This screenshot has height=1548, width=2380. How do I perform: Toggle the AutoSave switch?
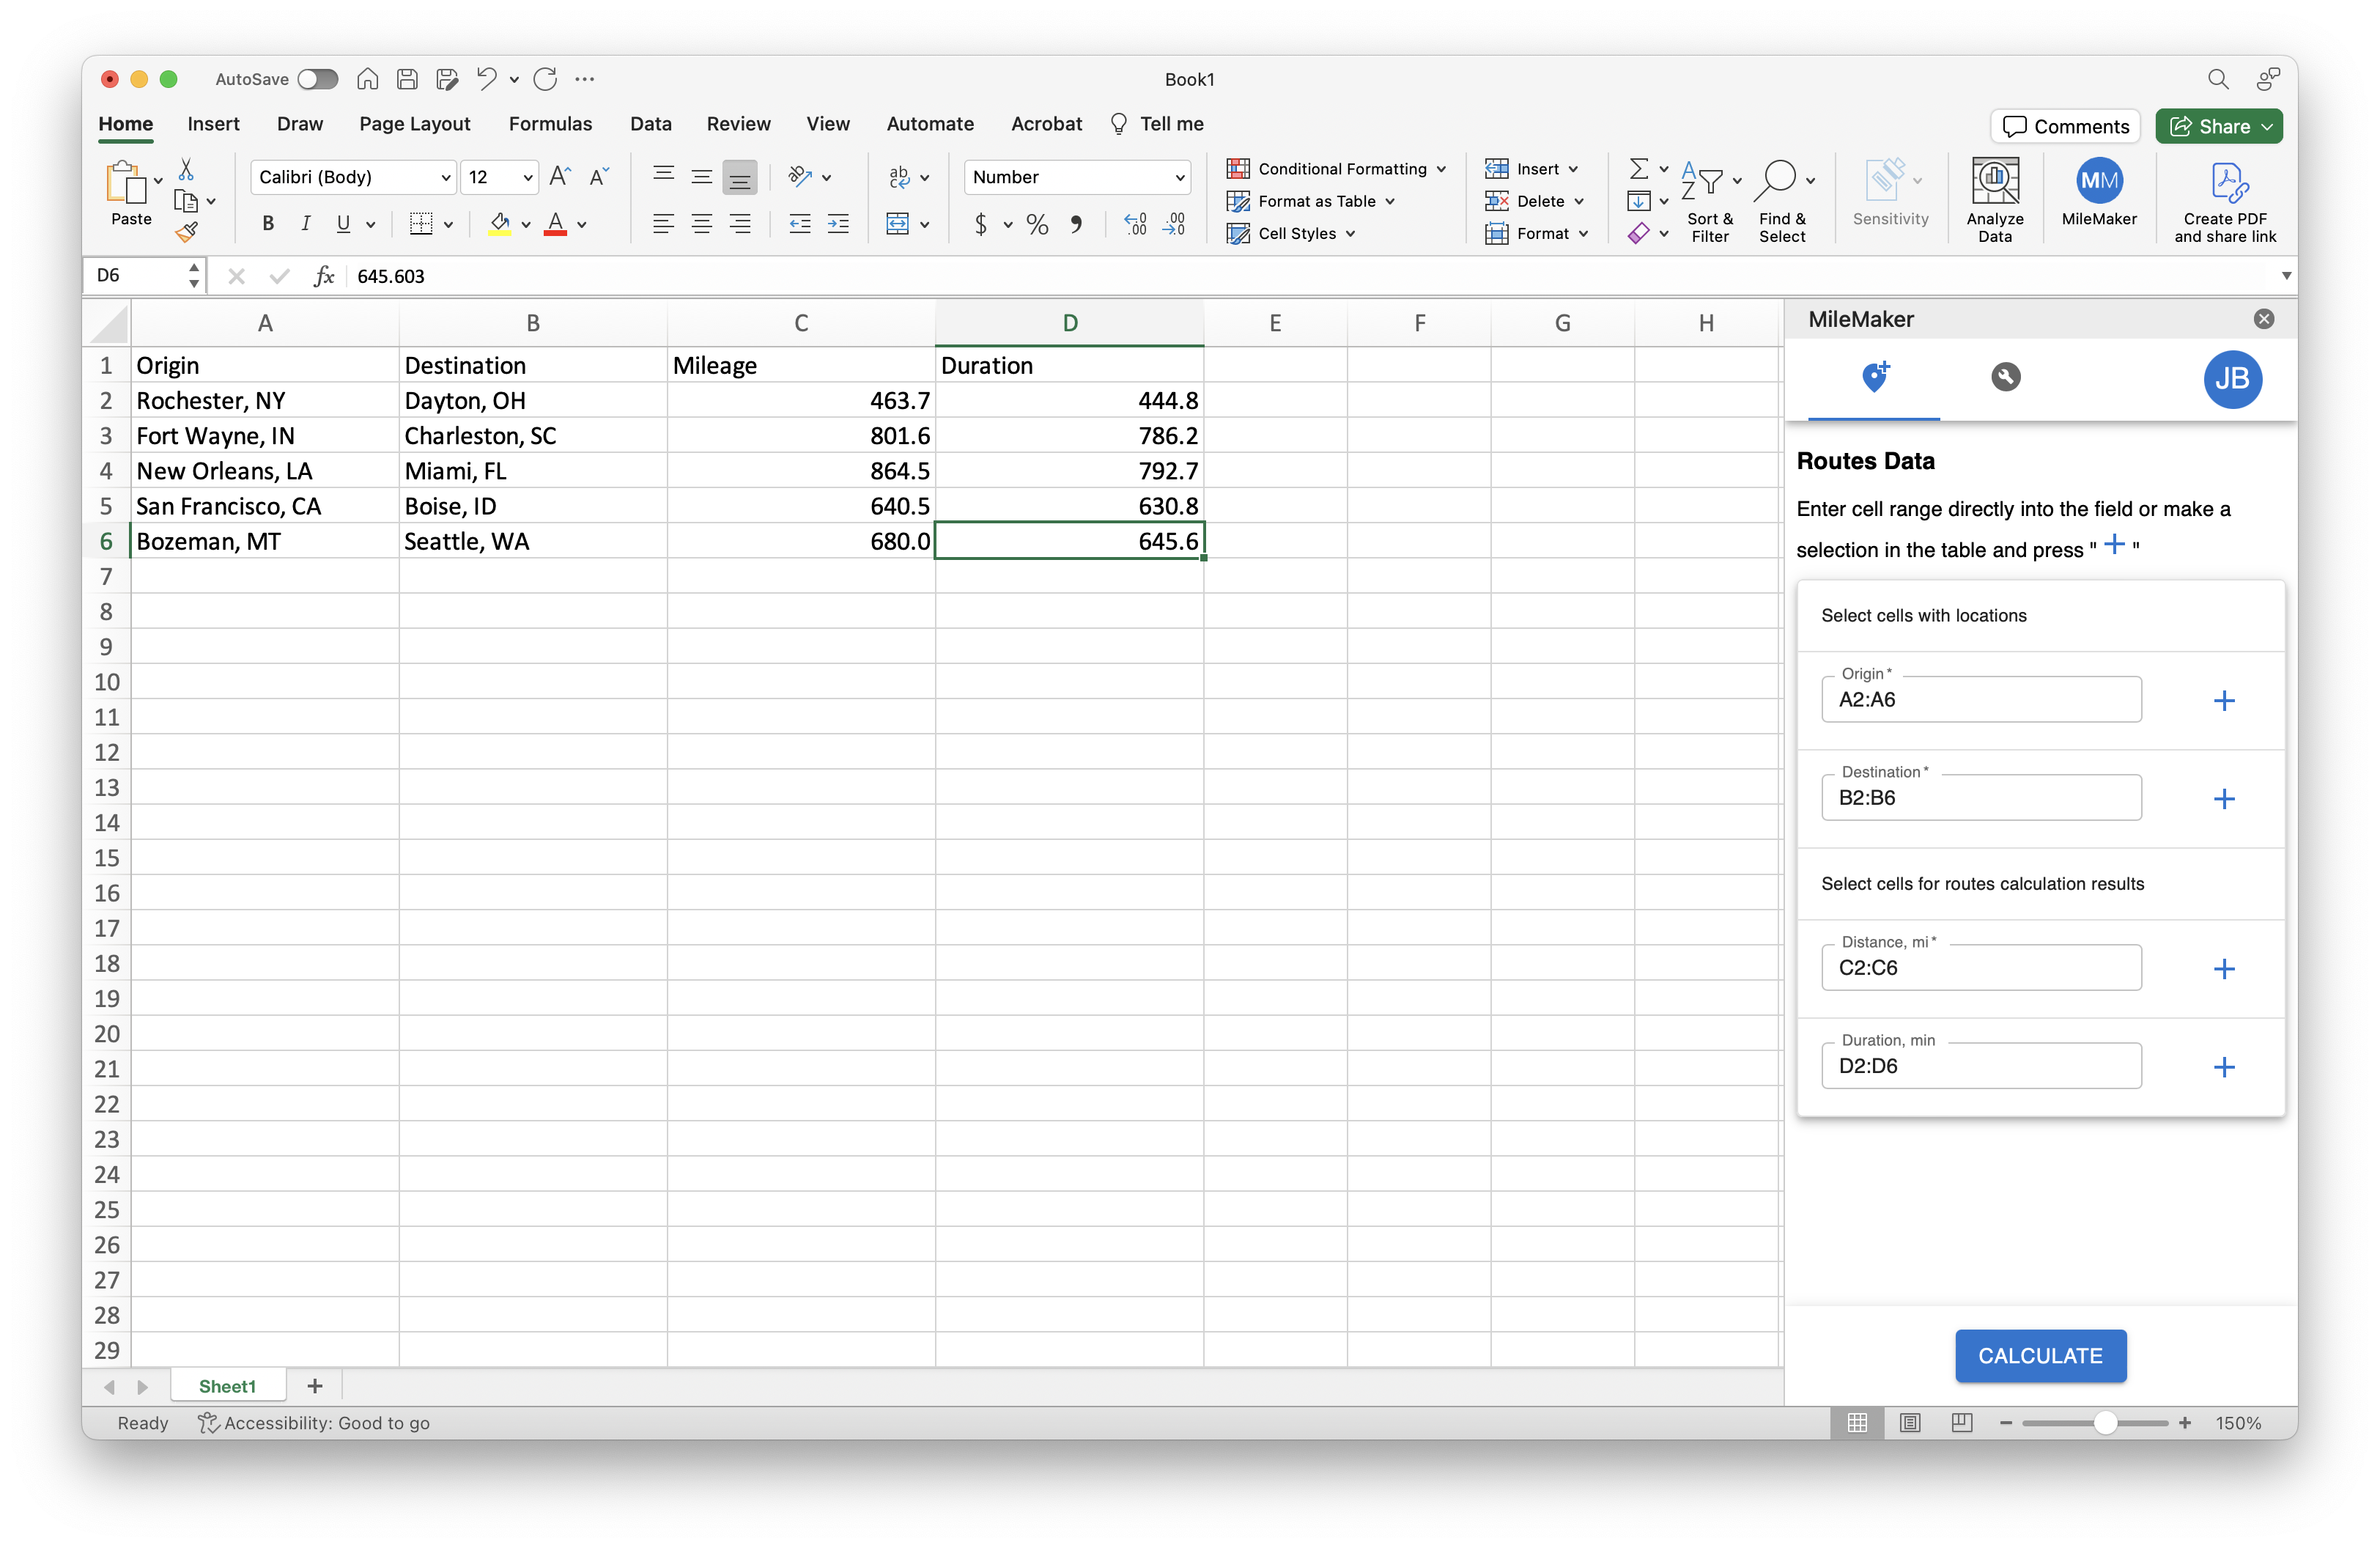pyautogui.click(x=317, y=79)
